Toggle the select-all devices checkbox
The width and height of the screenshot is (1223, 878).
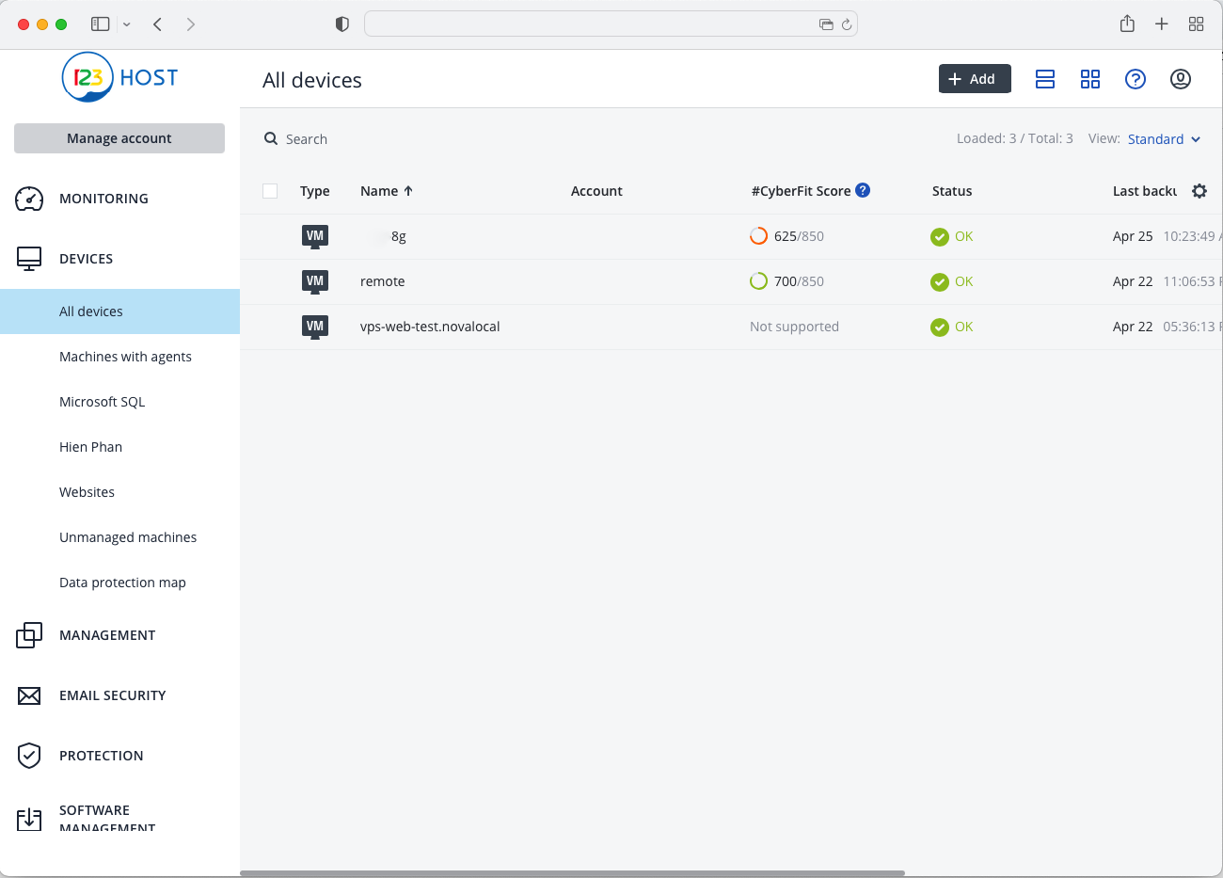click(270, 191)
